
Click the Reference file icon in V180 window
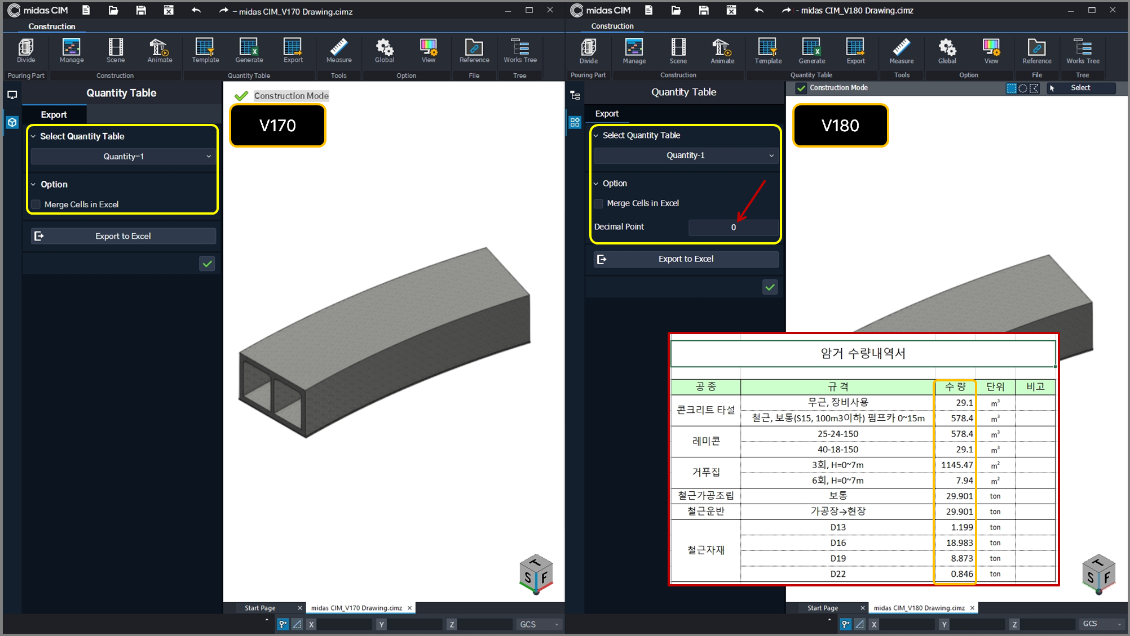coord(1037,51)
